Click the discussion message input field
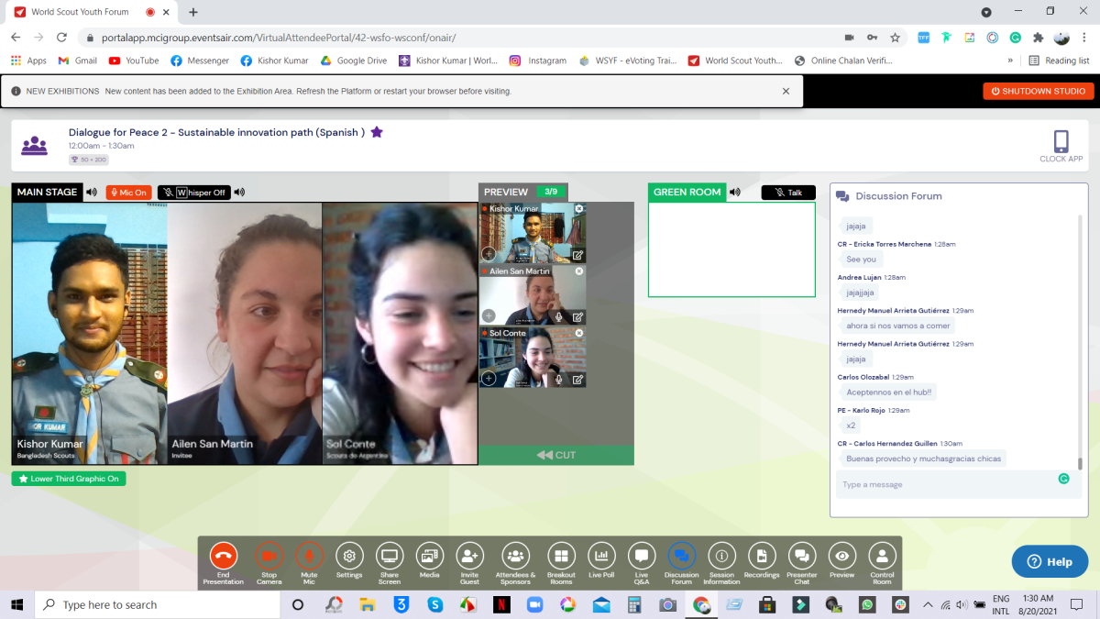Image resolution: width=1100 pixels, height=619 pixels. pos(944,484)
